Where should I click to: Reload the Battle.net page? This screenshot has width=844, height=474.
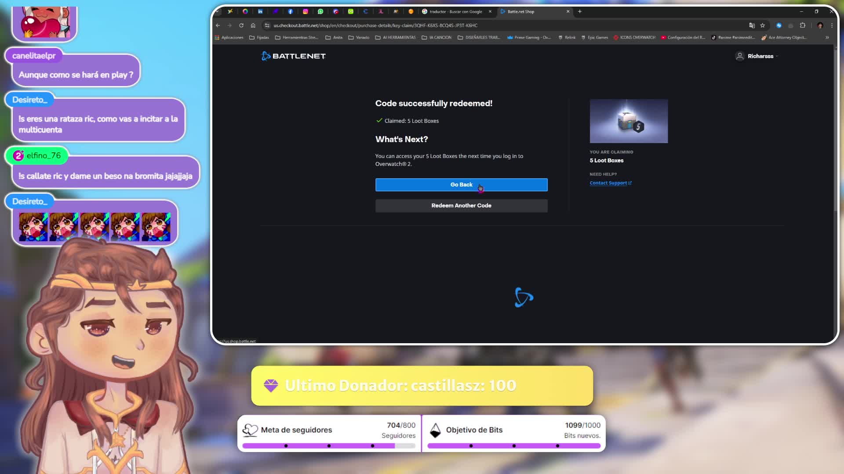point(241,25)
